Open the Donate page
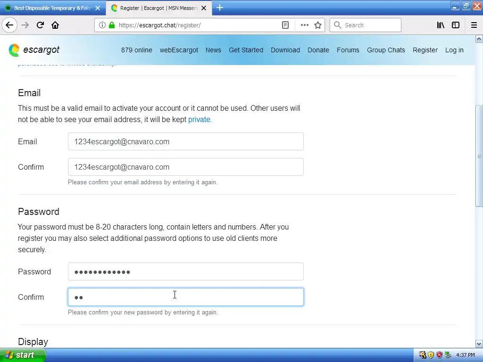Image resolution: width=483 pixels, height=362 pixels. point(318,50)
